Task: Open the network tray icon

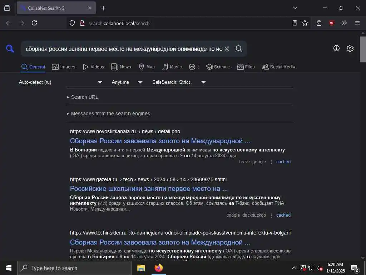Action: pyautogui.click(x=311, y=268)
